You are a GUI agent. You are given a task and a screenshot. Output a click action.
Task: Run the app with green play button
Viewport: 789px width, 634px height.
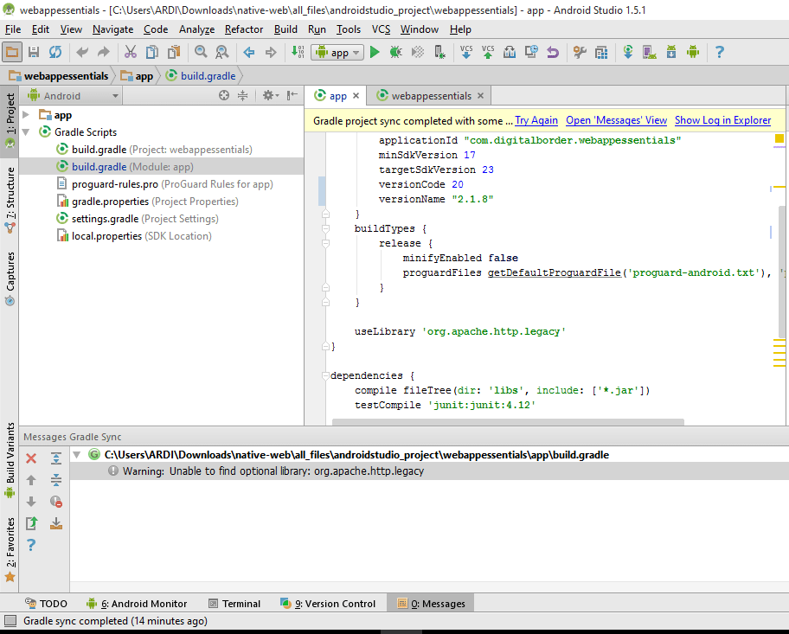(x=375, y=52)
